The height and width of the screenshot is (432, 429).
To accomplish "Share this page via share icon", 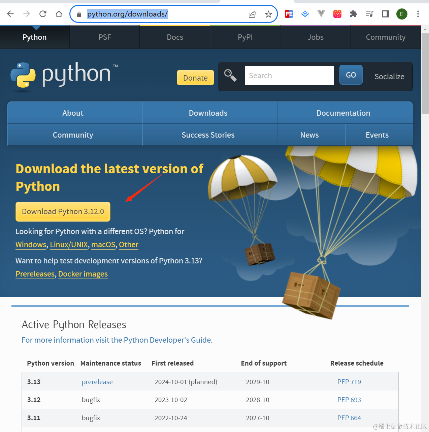I will coord(252,14).
